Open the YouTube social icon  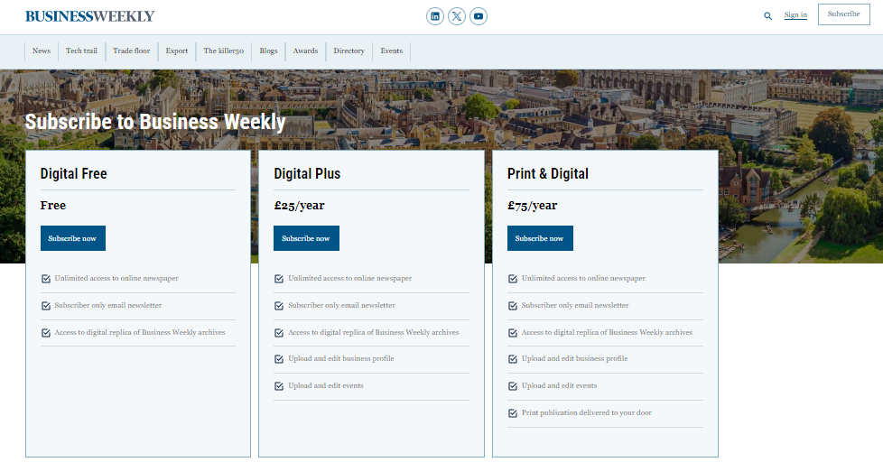click(479, 16)
